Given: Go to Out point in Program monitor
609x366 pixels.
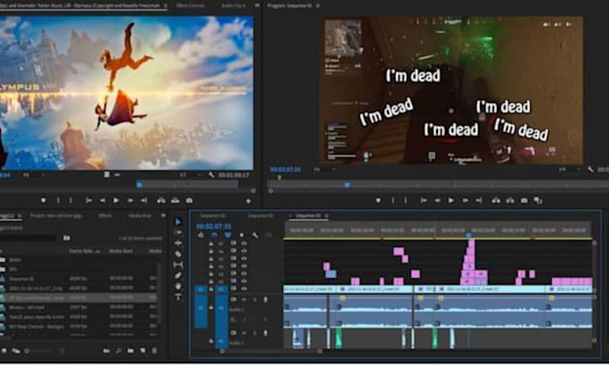Looking at the screenshot, I should pyautogui.click(x=479, y=200).
